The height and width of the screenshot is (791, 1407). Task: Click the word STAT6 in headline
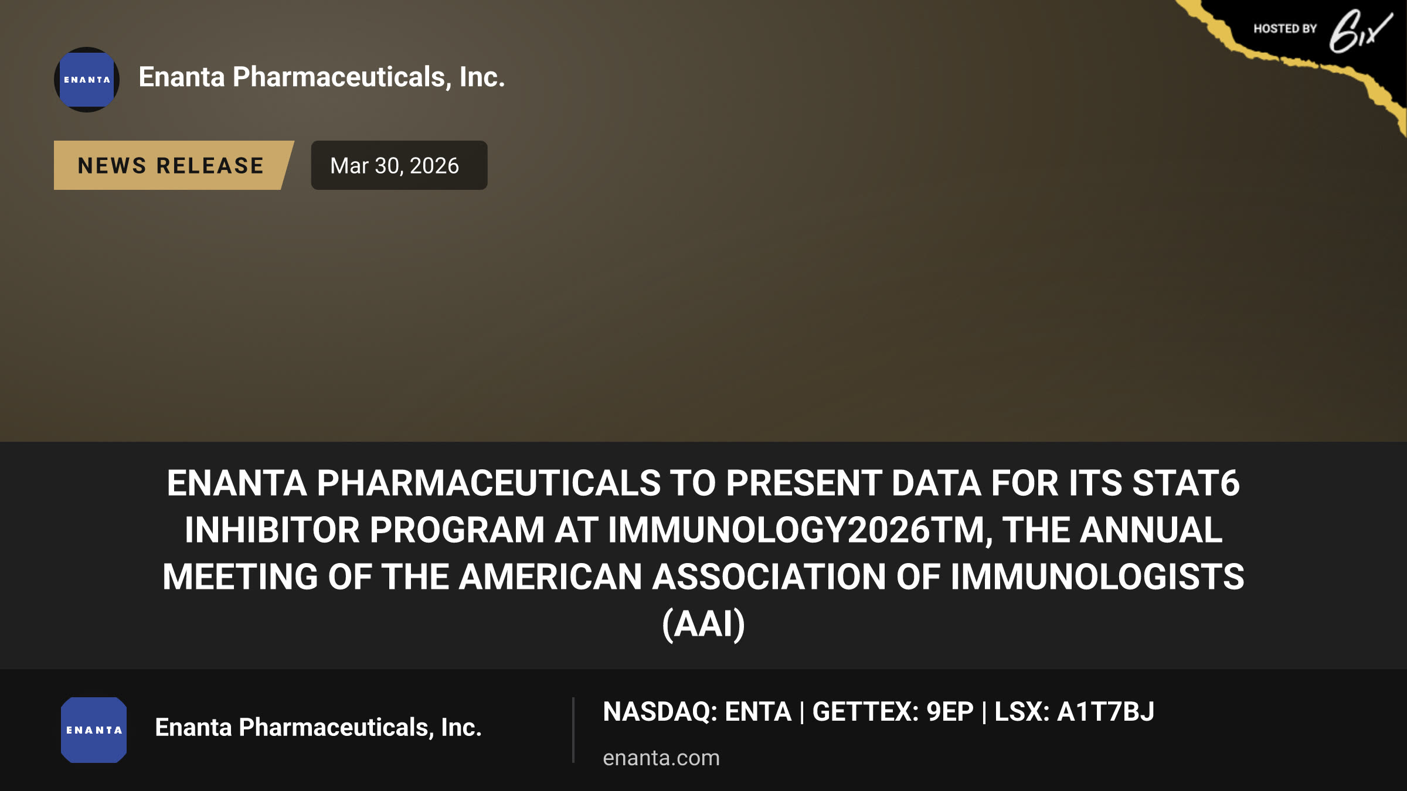pos(1186,483)
